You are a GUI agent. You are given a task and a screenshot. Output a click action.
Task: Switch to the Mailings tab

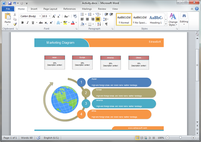coord(86,9)
